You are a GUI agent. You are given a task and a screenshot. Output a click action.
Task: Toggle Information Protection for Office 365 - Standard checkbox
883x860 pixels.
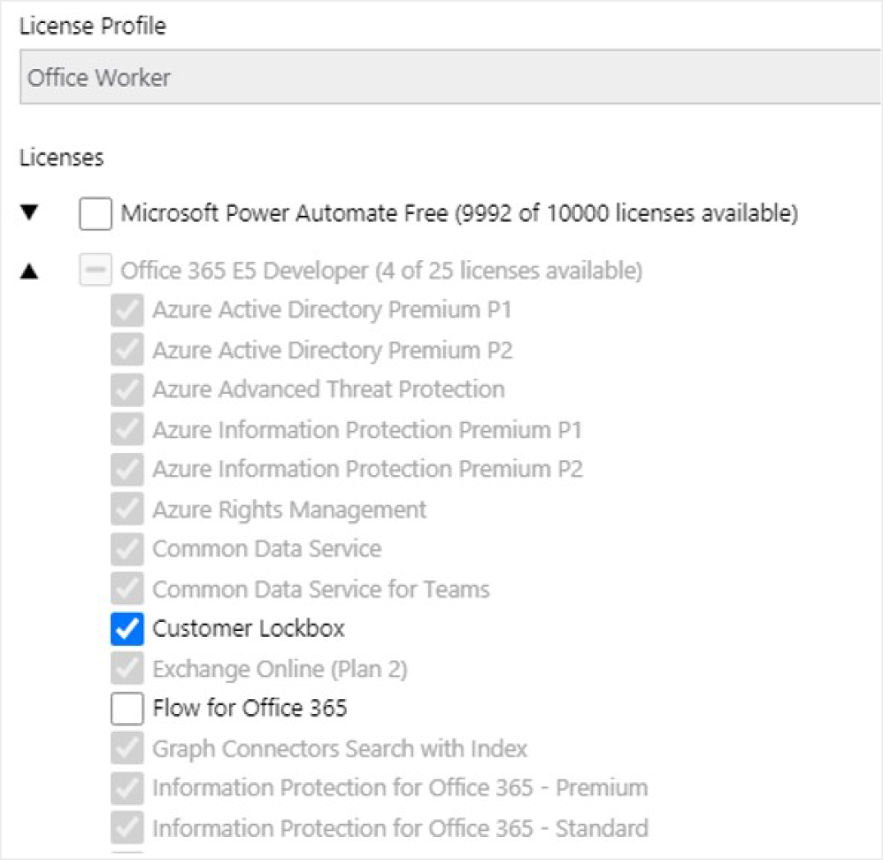click(127, 828)
